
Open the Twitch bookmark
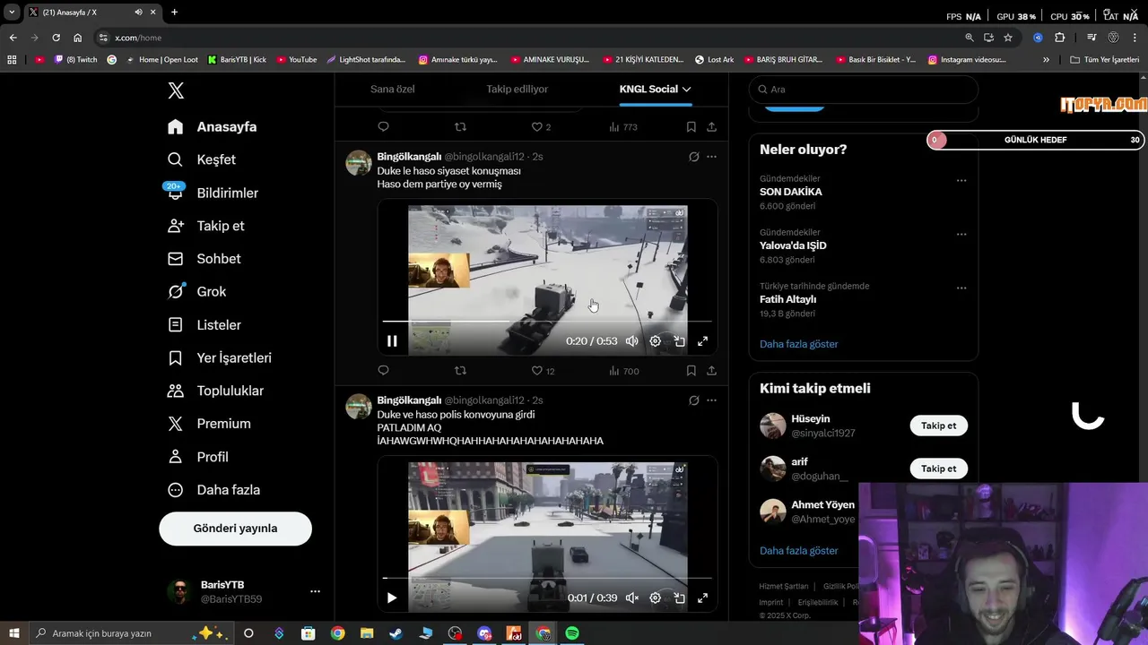click(76, 60)
